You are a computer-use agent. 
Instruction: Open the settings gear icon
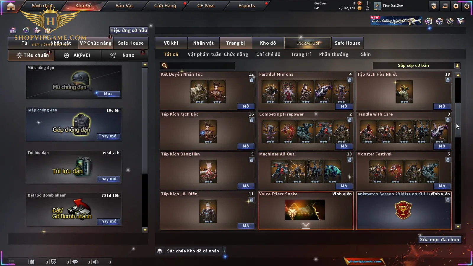point(456,6)
